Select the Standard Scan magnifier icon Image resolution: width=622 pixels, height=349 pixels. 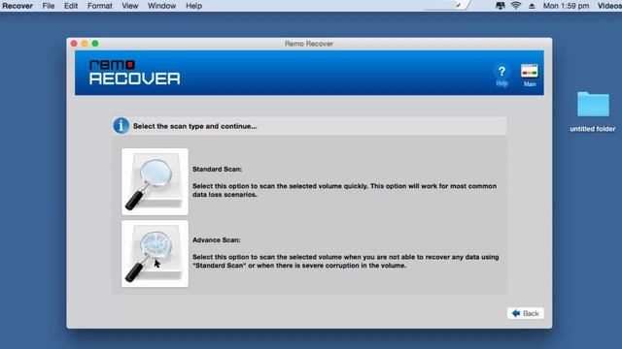tap(155, 181)
